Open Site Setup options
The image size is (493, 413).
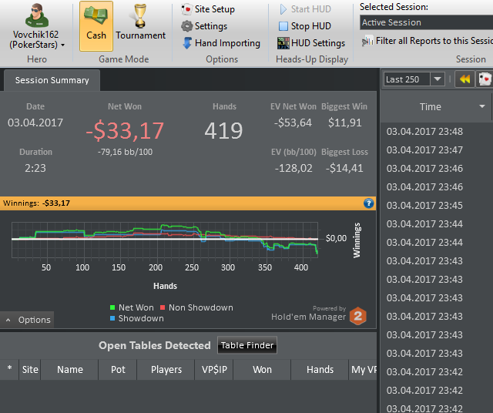[208, 9]
